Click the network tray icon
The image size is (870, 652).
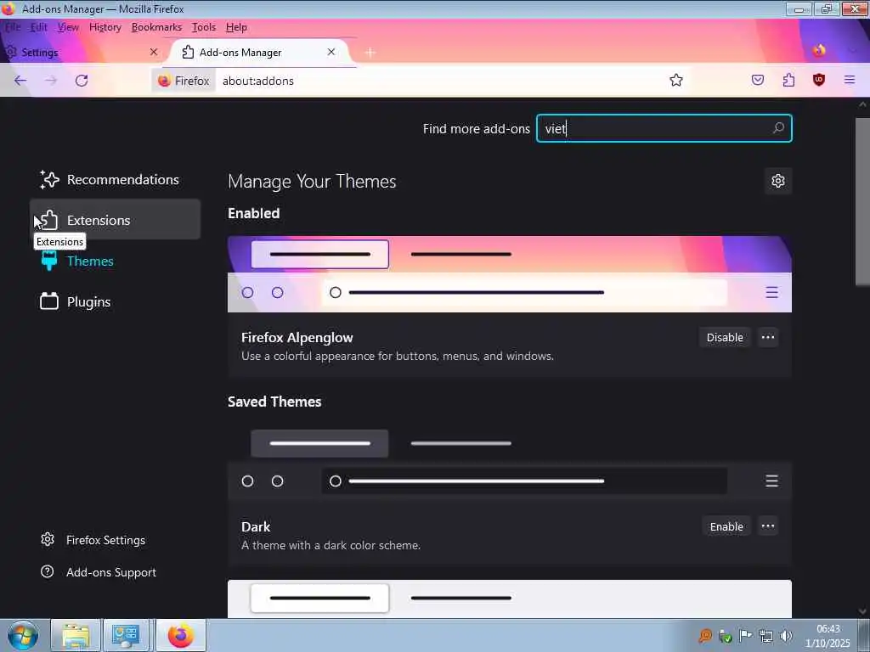coord(766,635)
